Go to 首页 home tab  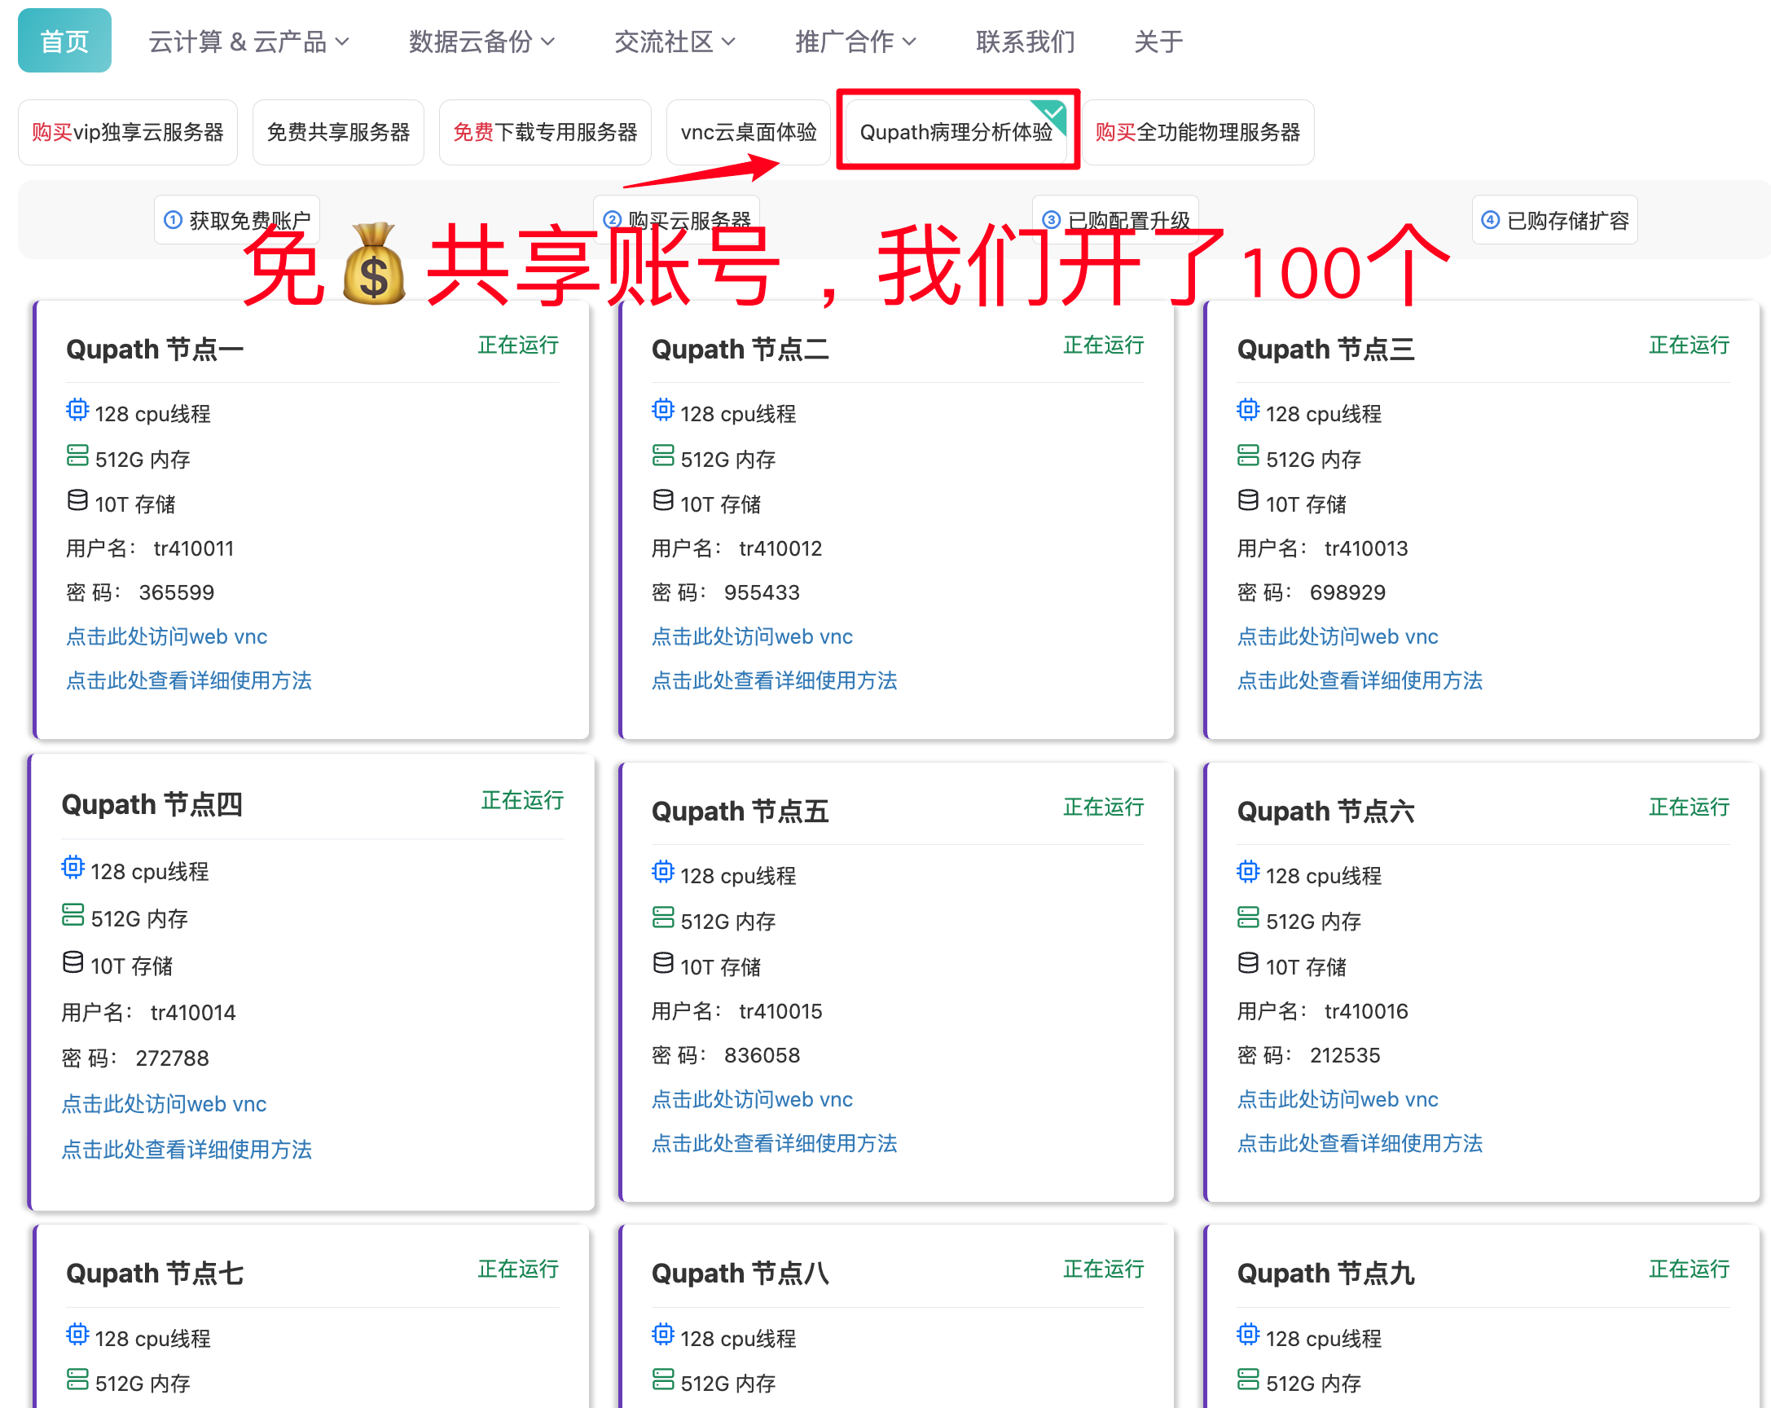(x=64, y=41)
